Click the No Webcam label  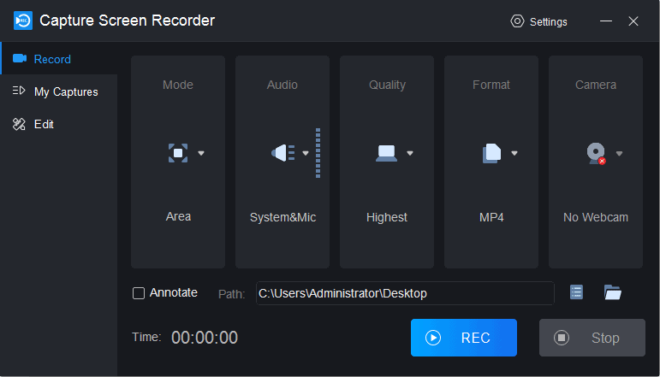tap(596, 217)
